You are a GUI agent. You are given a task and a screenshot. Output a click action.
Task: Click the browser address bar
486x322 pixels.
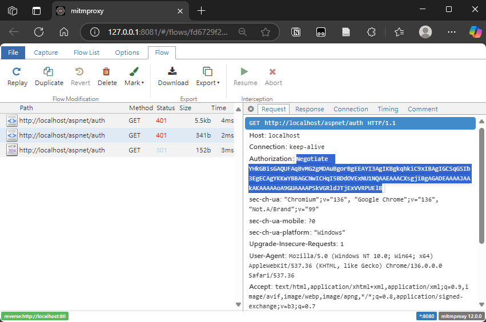coord(166,32)
